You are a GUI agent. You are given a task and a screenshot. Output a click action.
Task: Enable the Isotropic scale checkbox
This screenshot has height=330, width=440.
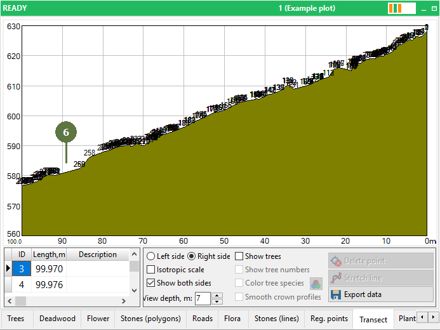pos(150,270)
